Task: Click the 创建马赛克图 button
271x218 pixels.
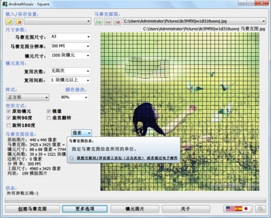Action: coord(32,209)
